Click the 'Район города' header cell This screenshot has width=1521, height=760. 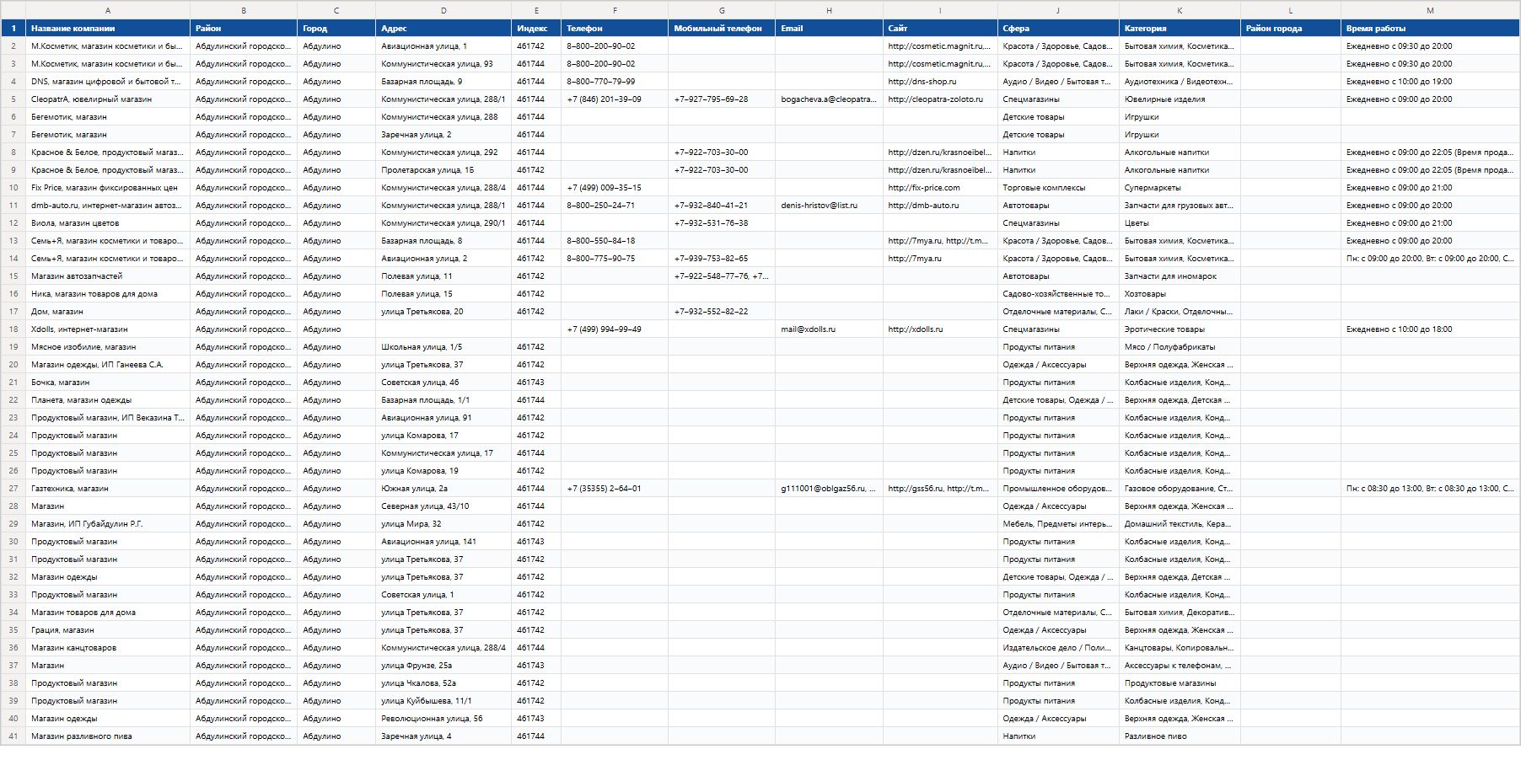1290,28
